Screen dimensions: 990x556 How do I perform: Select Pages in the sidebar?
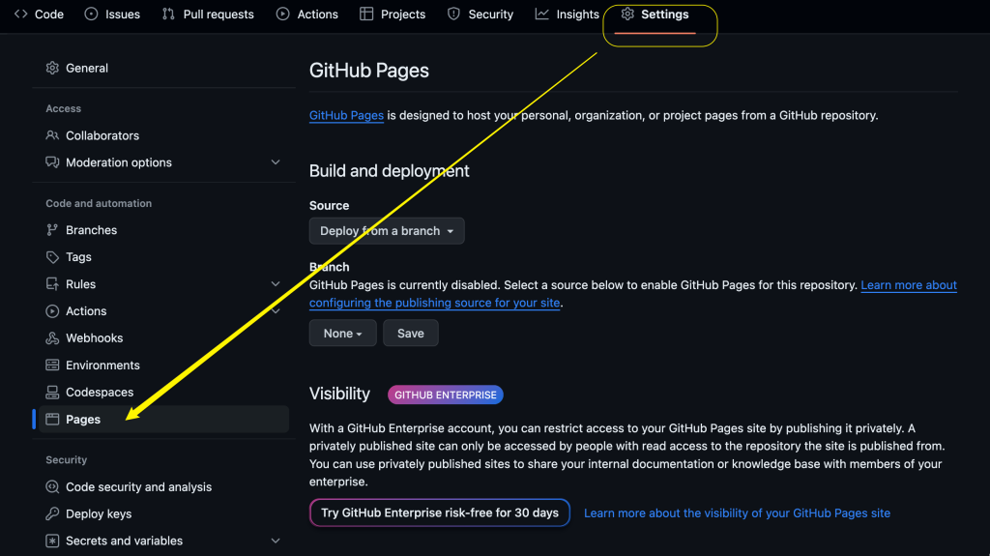click(x=163, y=419)
